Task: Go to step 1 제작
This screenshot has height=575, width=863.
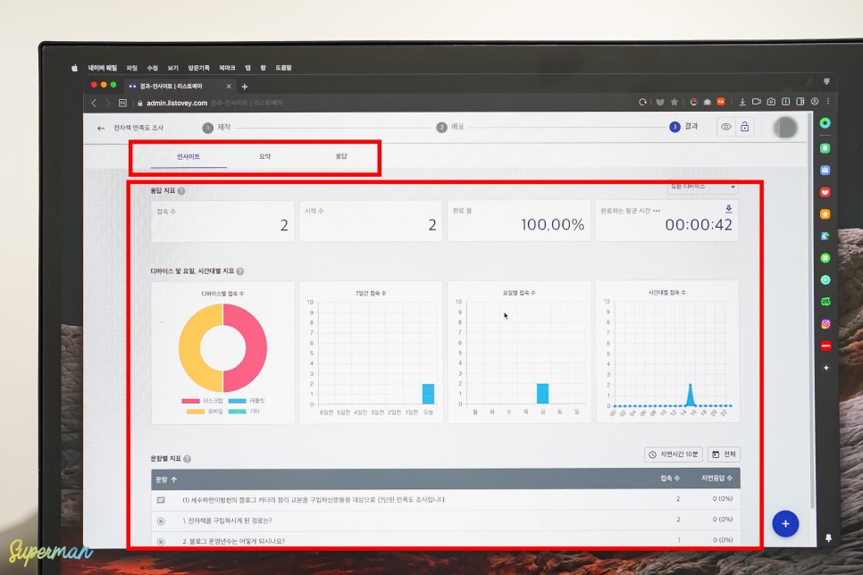Action: click(216, 128)
